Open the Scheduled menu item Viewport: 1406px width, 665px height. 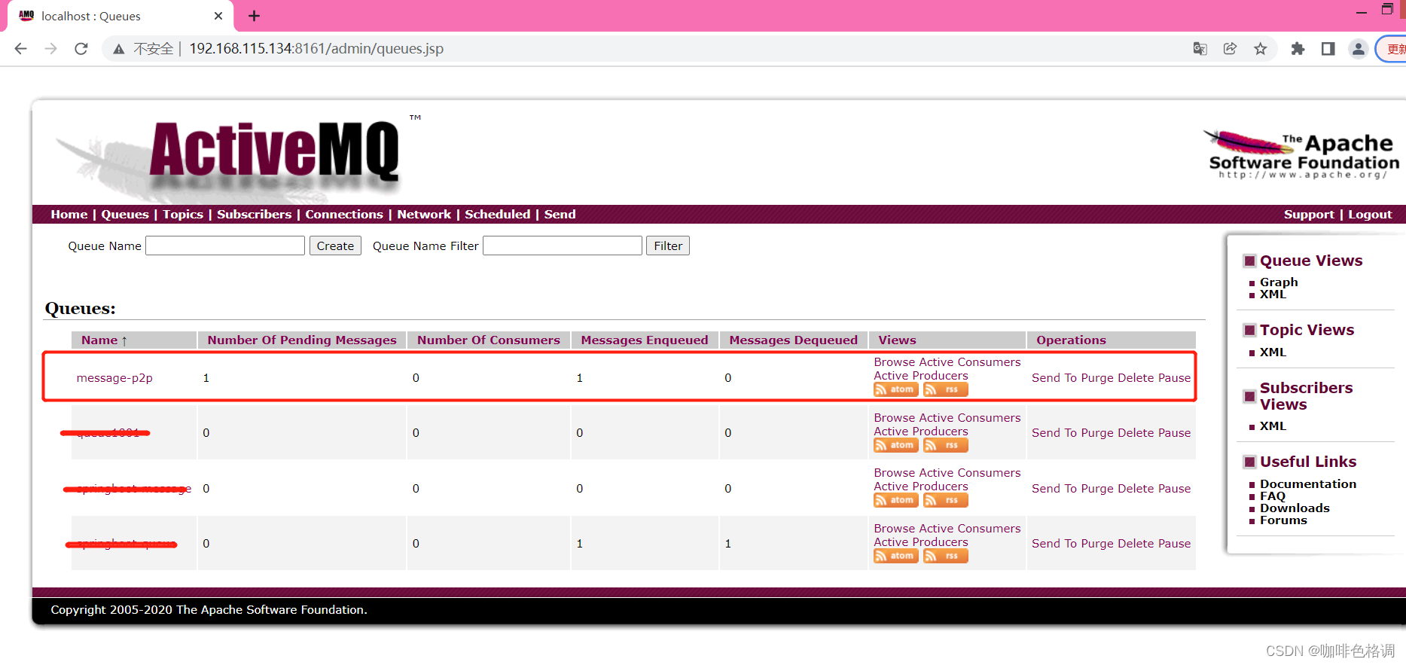pos(497,215)
